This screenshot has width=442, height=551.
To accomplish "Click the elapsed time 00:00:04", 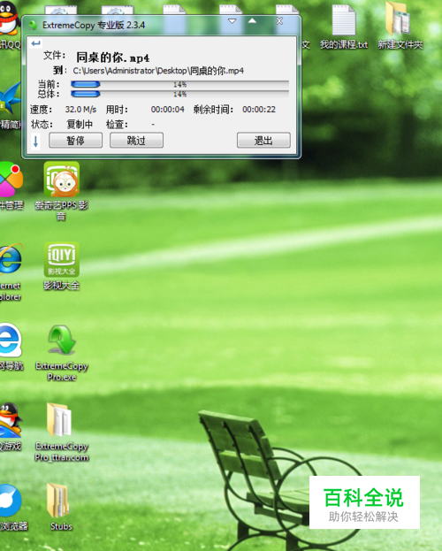I will point(168,110).
